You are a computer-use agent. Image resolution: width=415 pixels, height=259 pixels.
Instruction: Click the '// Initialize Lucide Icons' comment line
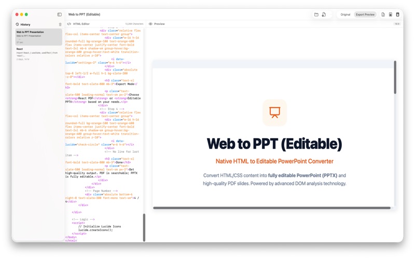pos(100,226)
